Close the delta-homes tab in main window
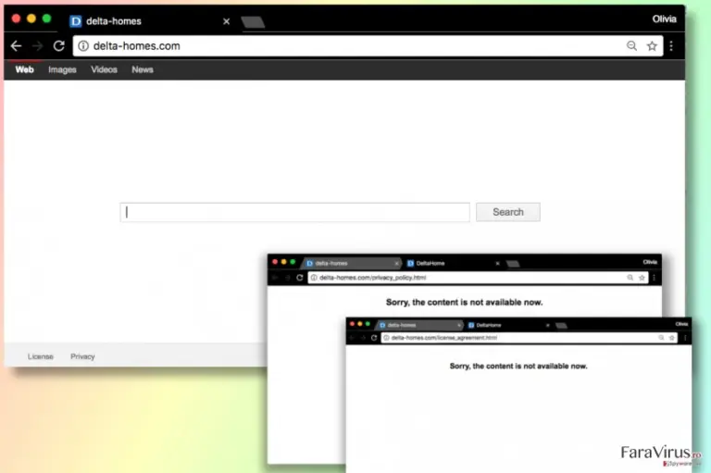 (x=226, y=21)
